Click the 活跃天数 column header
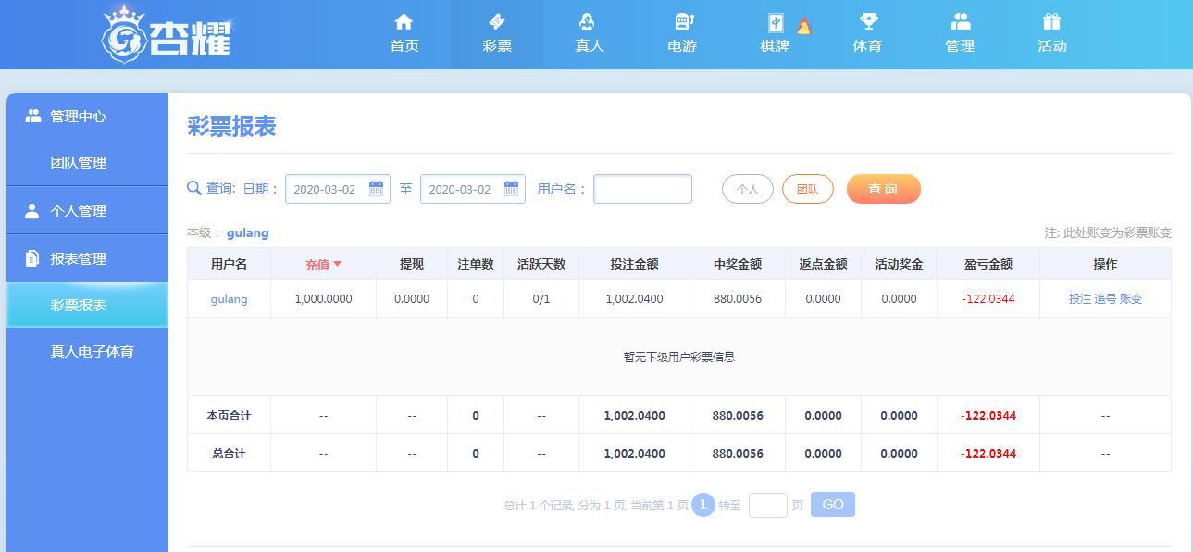 tap(541, 264)
